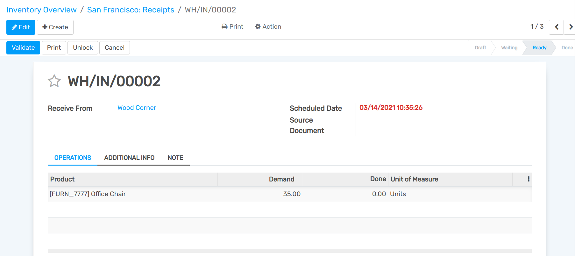Open the Print dropdown with printer icon

point(232,27)
